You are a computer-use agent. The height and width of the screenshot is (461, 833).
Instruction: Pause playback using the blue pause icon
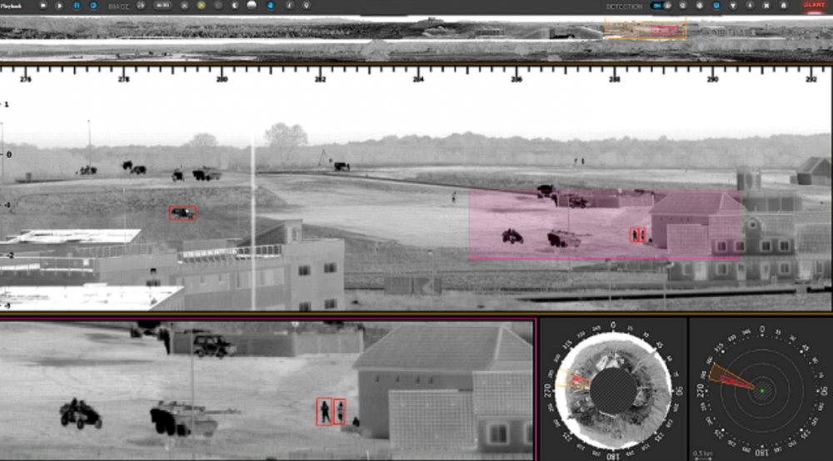76,5
